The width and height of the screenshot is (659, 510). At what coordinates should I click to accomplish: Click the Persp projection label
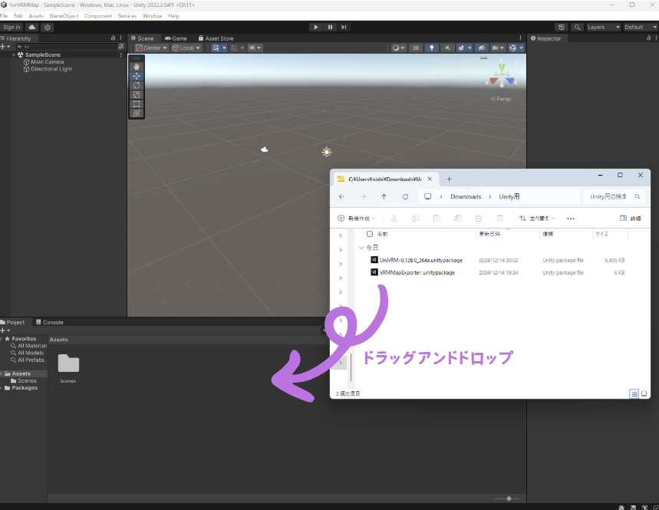click(x=500, y=99)
